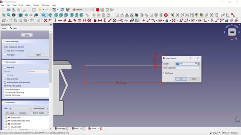Uncheck Constraint2 (18.5 mm) checkbox
The height and width of the screenshot is (135, 241).
tap(6, 121)
